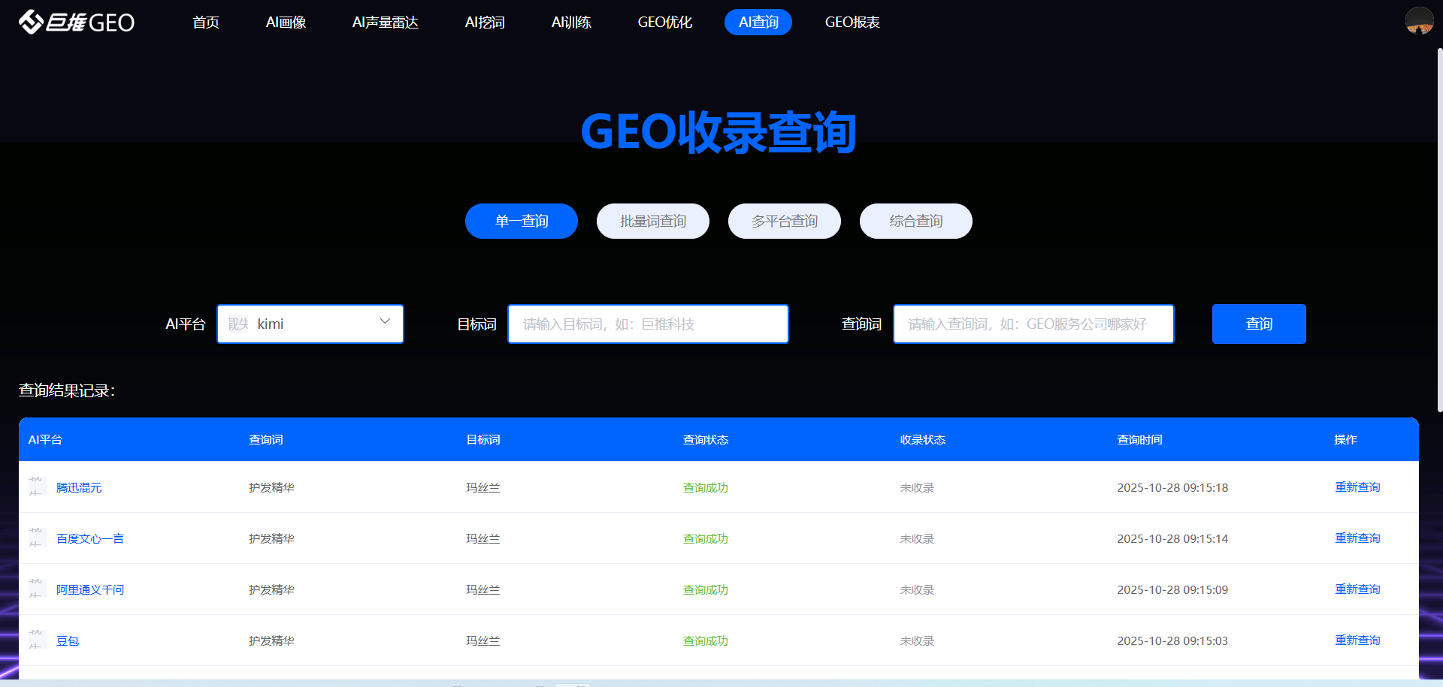The width and height of the screenshot is (1443, 687).
Task: Click 重新查询 for 豆包 row
Action: (1357, 640)
